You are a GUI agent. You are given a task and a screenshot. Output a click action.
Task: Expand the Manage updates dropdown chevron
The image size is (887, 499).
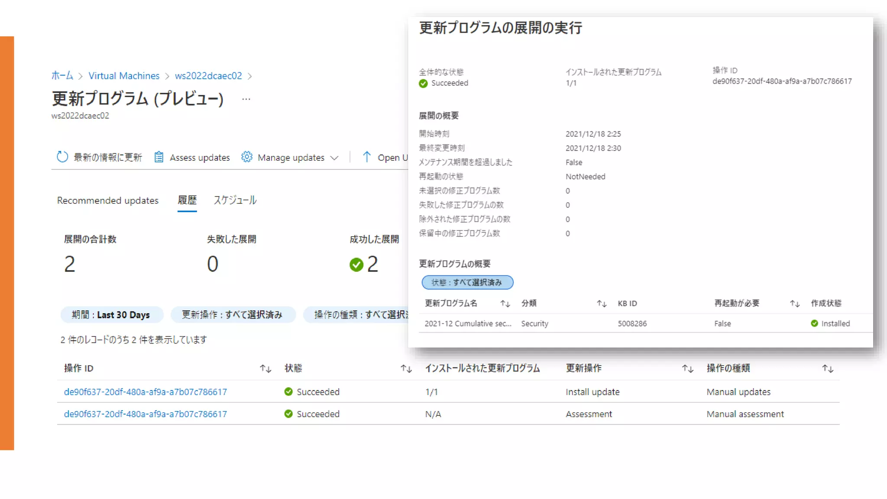point(334,158)
